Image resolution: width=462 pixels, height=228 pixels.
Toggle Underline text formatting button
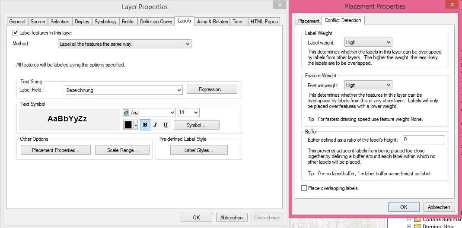pyautogui.click(x=166, y=125)
